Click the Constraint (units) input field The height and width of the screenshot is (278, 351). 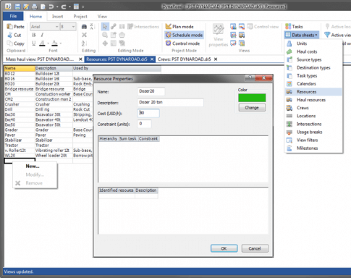(x=145, y=124)
